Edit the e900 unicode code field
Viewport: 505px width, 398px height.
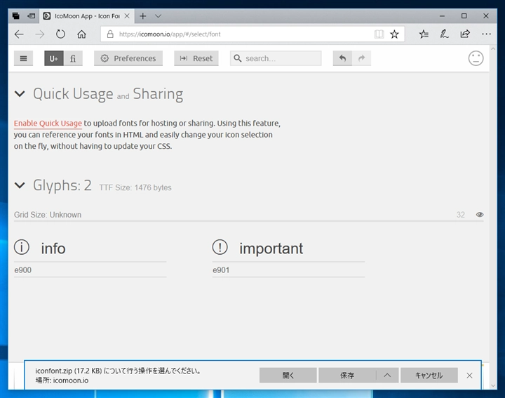pyautogui.click(x=90, y=270)
